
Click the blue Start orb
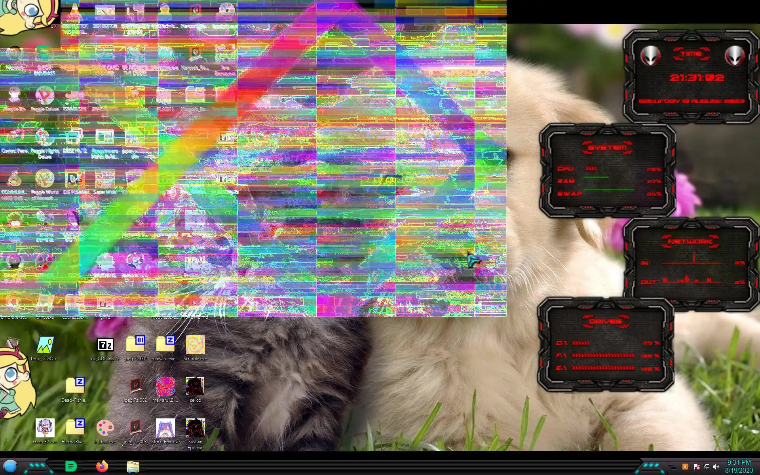10,466
